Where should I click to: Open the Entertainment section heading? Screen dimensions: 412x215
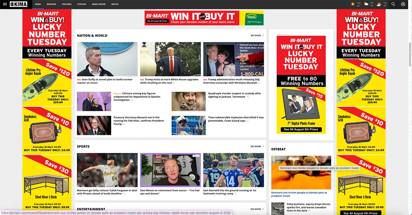tap(91, 209)
